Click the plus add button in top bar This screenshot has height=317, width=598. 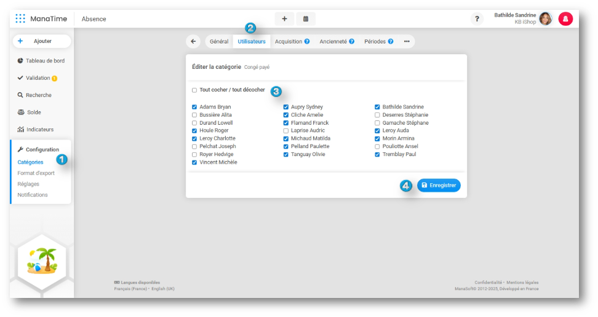[284, 18]
